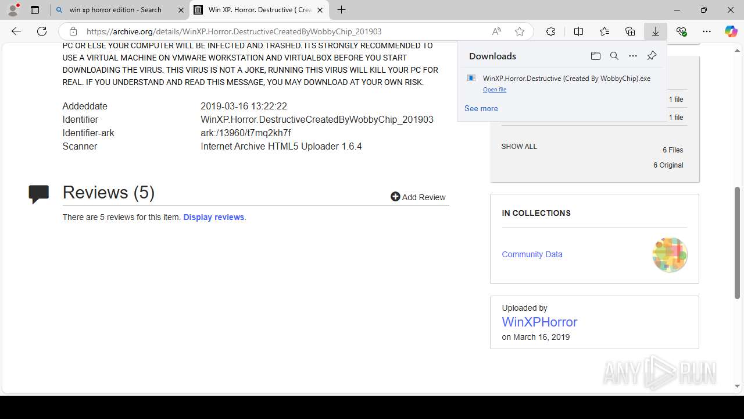Screen dimensions: 744x419
Task: Click the Reviews speech bubble icon
Action: (x=39, y=194)
